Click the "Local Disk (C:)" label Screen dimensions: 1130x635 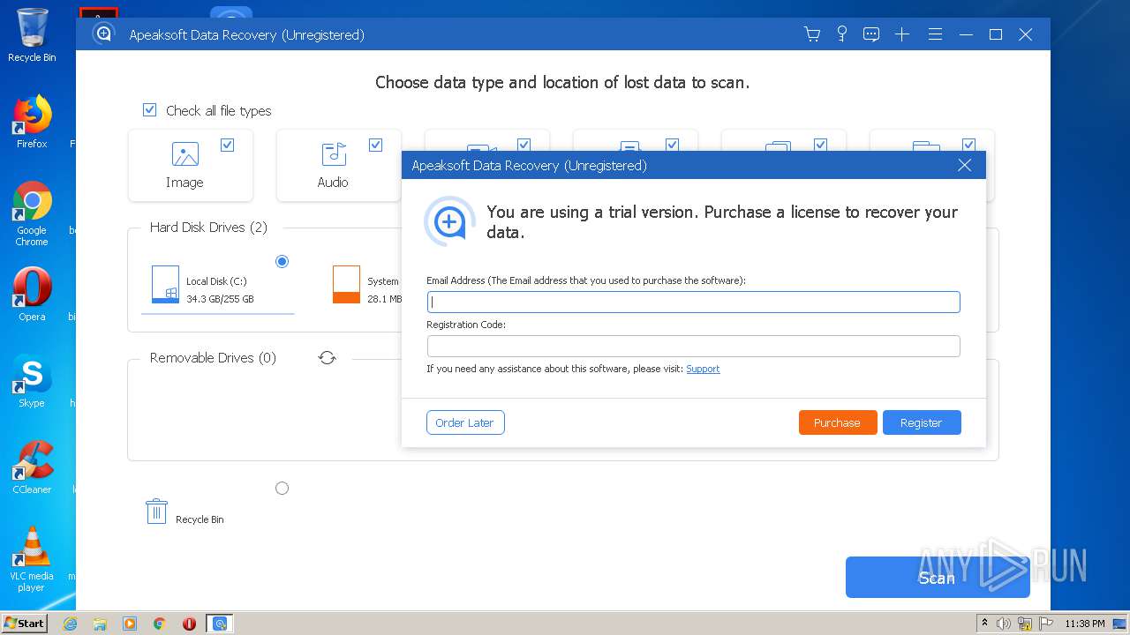(216, 281)
